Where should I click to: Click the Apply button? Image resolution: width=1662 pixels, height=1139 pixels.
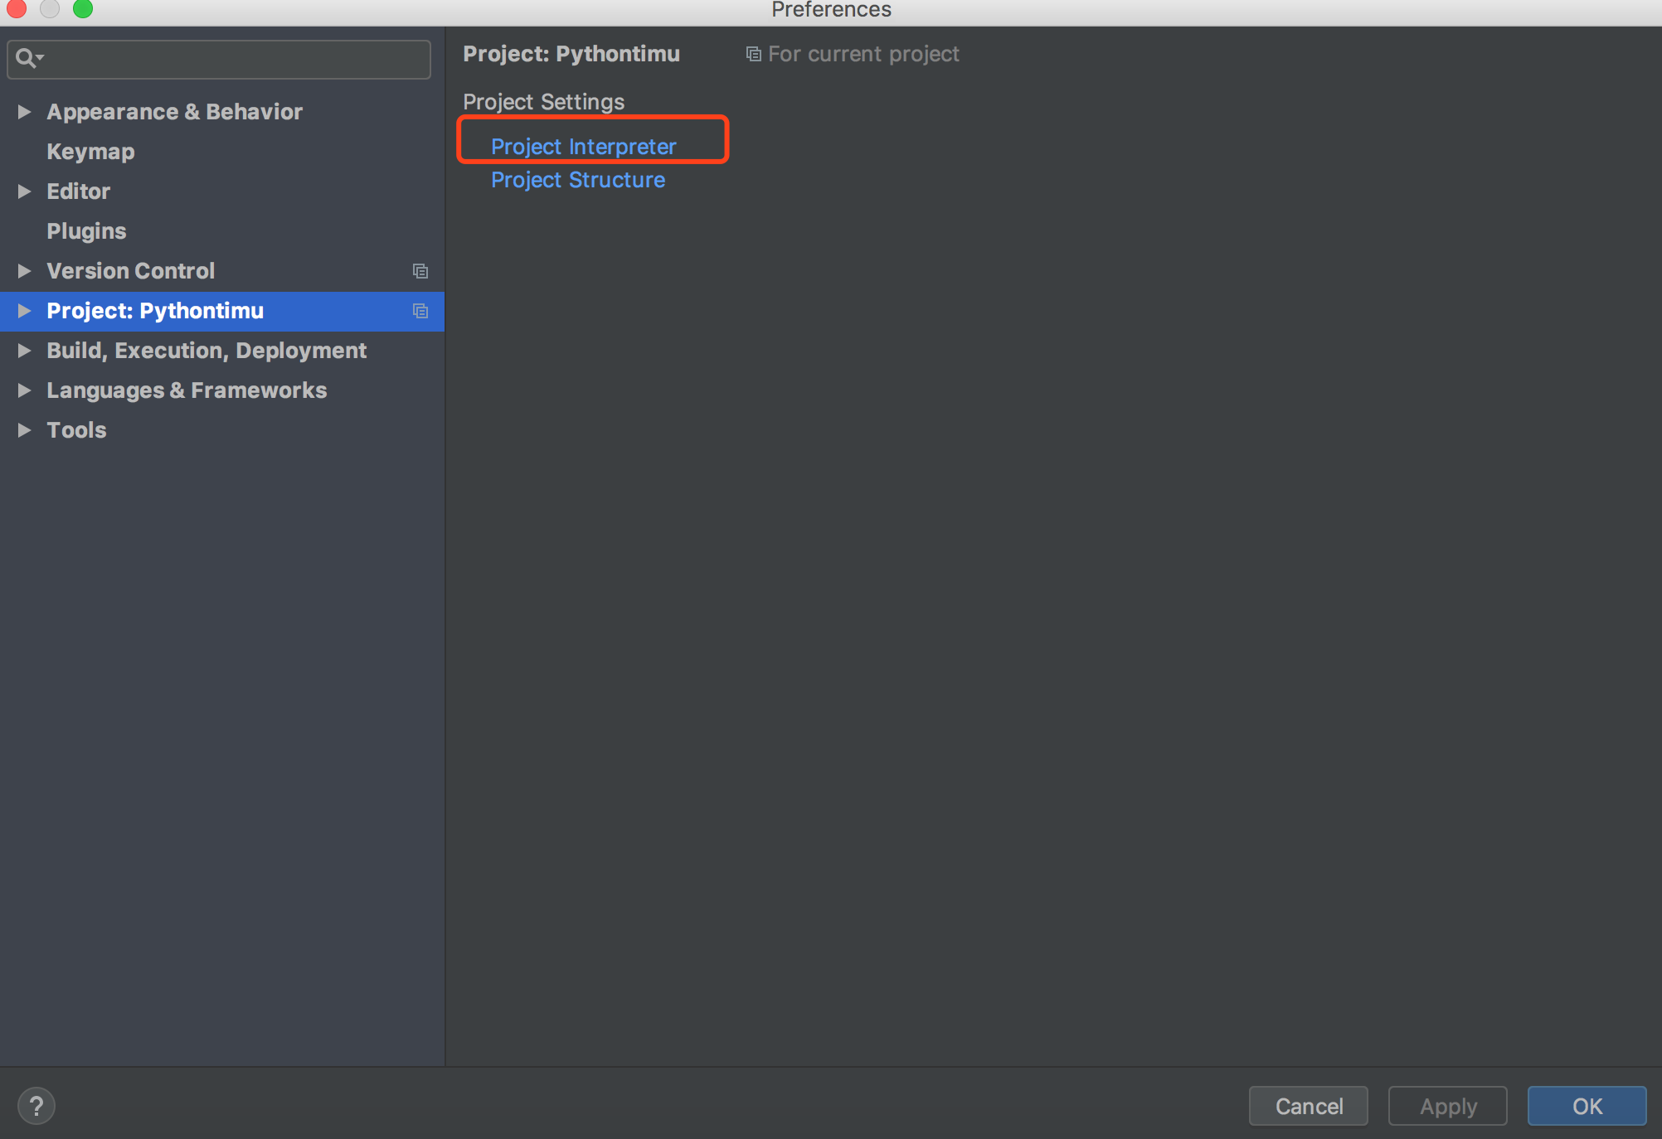point(1447,1105)
